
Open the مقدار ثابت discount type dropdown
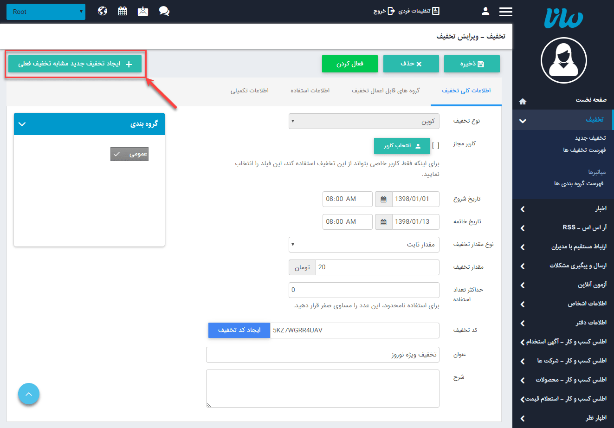click(364, 244)
